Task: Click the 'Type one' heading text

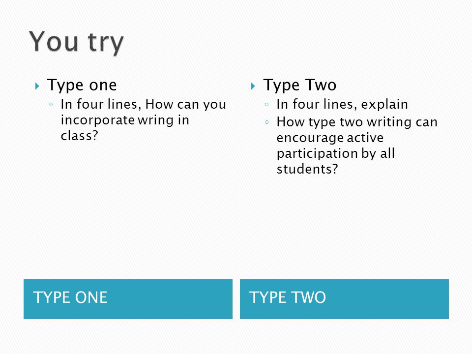Action: coord(82,85)
